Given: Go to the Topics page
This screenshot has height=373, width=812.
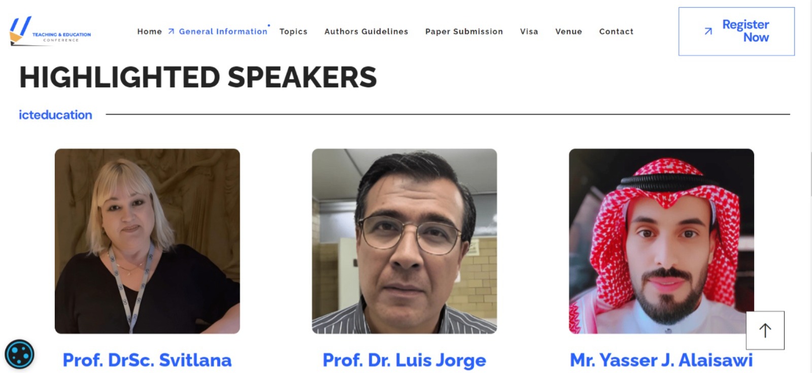Looking at the screenshot, I should pos(293,31).
